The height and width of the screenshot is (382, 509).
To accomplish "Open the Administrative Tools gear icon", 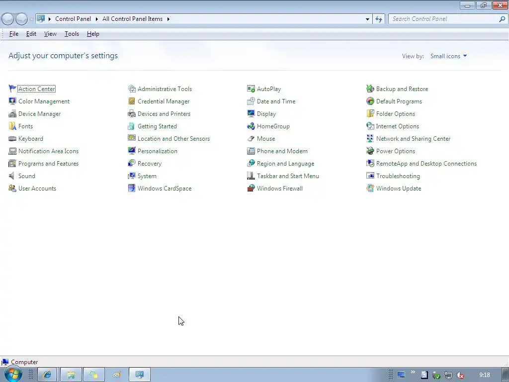I will [131, 89].
